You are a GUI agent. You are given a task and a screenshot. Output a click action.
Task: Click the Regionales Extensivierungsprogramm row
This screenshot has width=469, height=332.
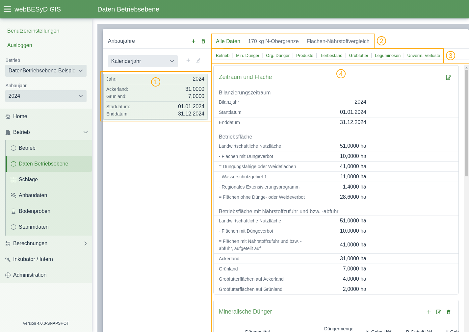pos(336,187)
